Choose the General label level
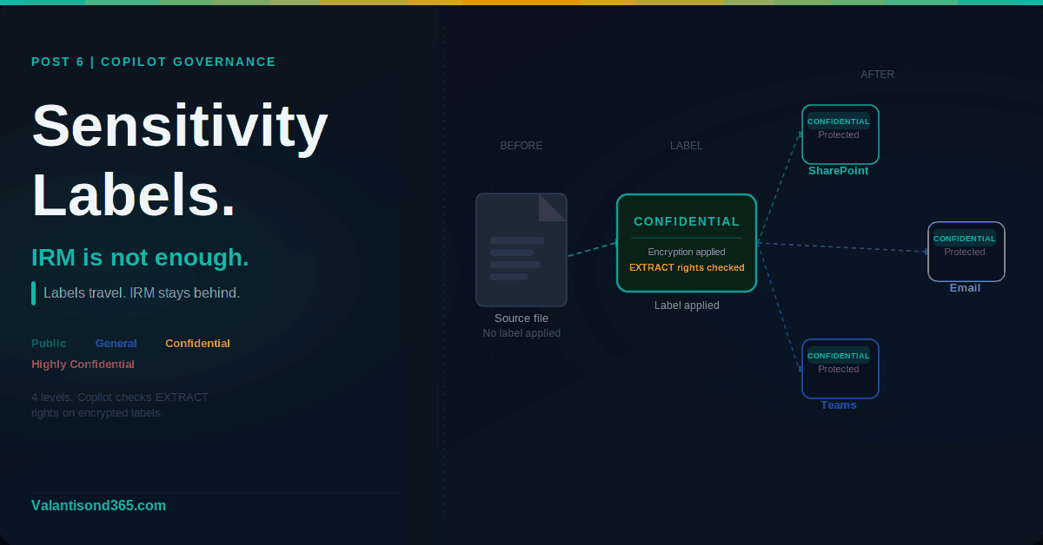The height and width of the screenshot is (545, 1043). coord(116,344)
